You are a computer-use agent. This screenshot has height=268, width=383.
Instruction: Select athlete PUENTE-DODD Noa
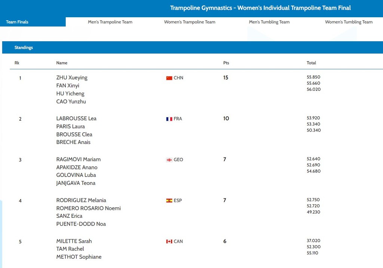[x=81, y=224]
